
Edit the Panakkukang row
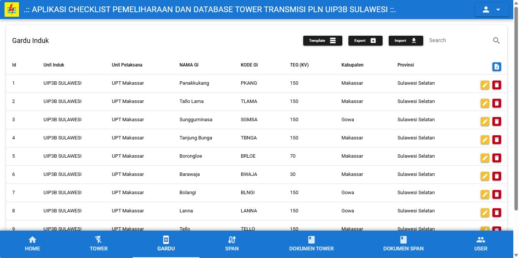point(485,85)
